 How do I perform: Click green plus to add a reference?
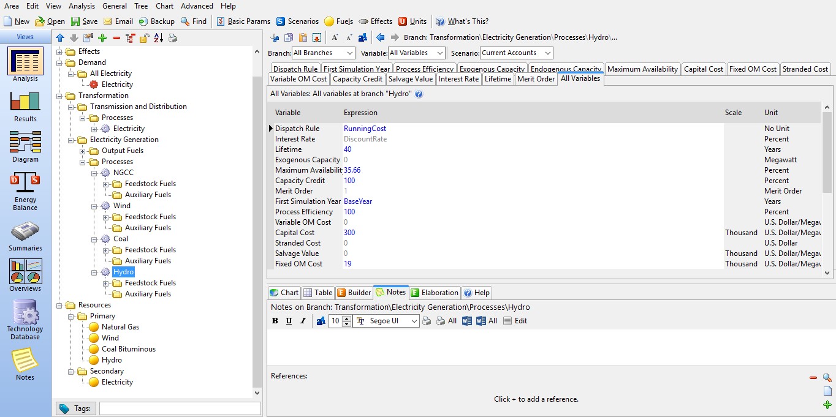[x=827, y=405]
